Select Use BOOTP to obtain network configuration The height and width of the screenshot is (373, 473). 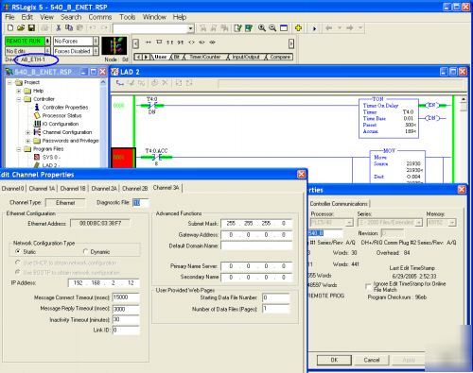coord(18,272)
